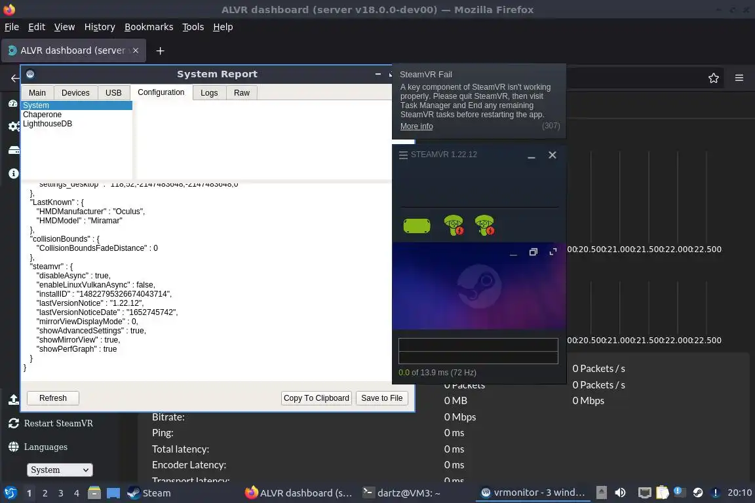Click Copy To Clipboard button
755x503 pixels.
(317, 398)
